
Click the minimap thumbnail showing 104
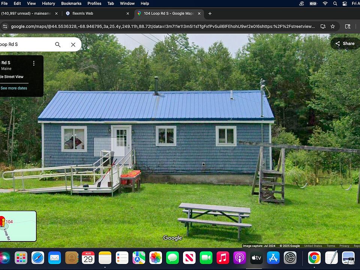18,226
